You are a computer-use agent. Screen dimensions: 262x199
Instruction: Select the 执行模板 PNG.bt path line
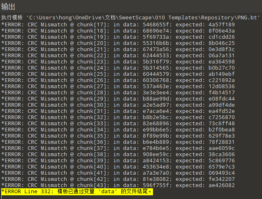[x=130, y=18]
